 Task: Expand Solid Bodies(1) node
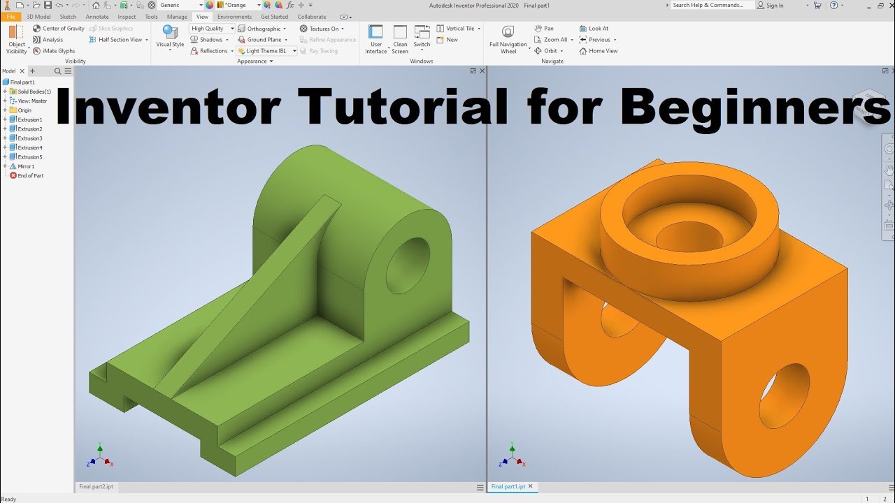coord(5,92)
